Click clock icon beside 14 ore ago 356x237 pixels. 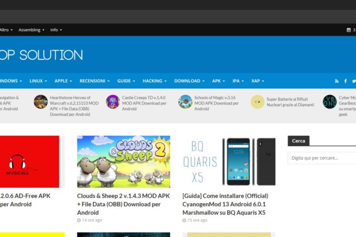tap(79, 220)
